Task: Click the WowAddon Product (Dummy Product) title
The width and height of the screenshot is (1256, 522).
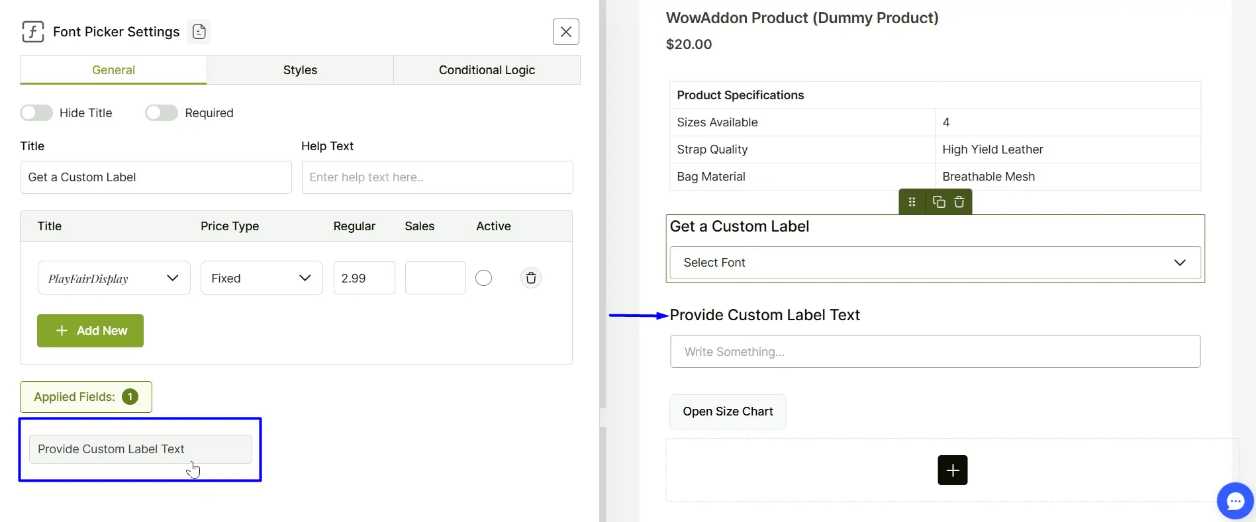Action: 802,18
